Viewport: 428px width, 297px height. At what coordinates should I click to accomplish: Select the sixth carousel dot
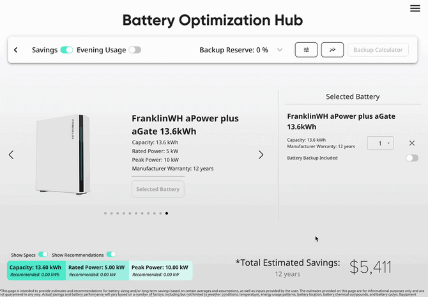point(136,213)
